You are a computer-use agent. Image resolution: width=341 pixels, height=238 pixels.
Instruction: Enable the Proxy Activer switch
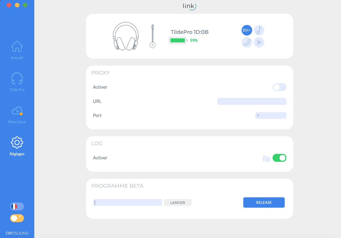[x=279, y=87]
